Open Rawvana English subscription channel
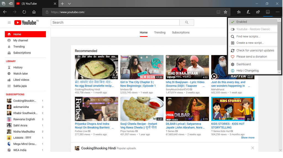Screen dimensions: 283x158 25,119
